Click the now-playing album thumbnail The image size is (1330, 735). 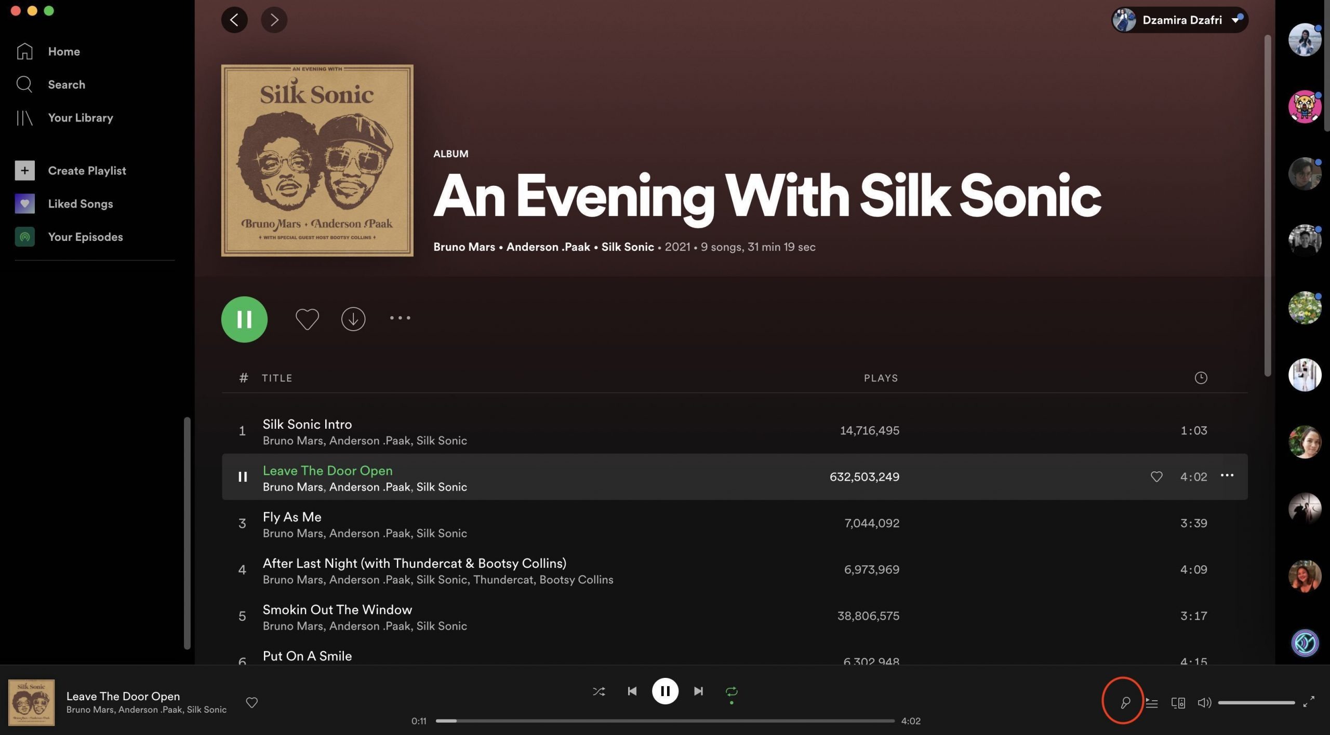(31, 702)
